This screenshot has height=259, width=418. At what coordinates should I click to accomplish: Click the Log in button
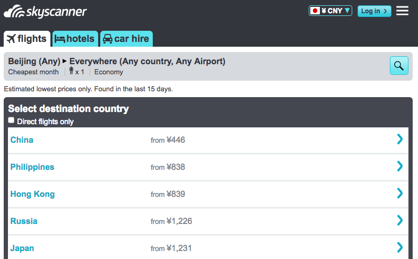click(x=375, y=11)
